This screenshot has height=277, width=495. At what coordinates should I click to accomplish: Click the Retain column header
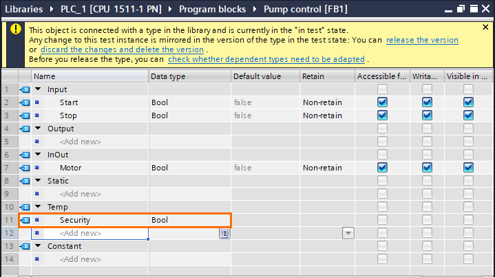coord(327,76)
